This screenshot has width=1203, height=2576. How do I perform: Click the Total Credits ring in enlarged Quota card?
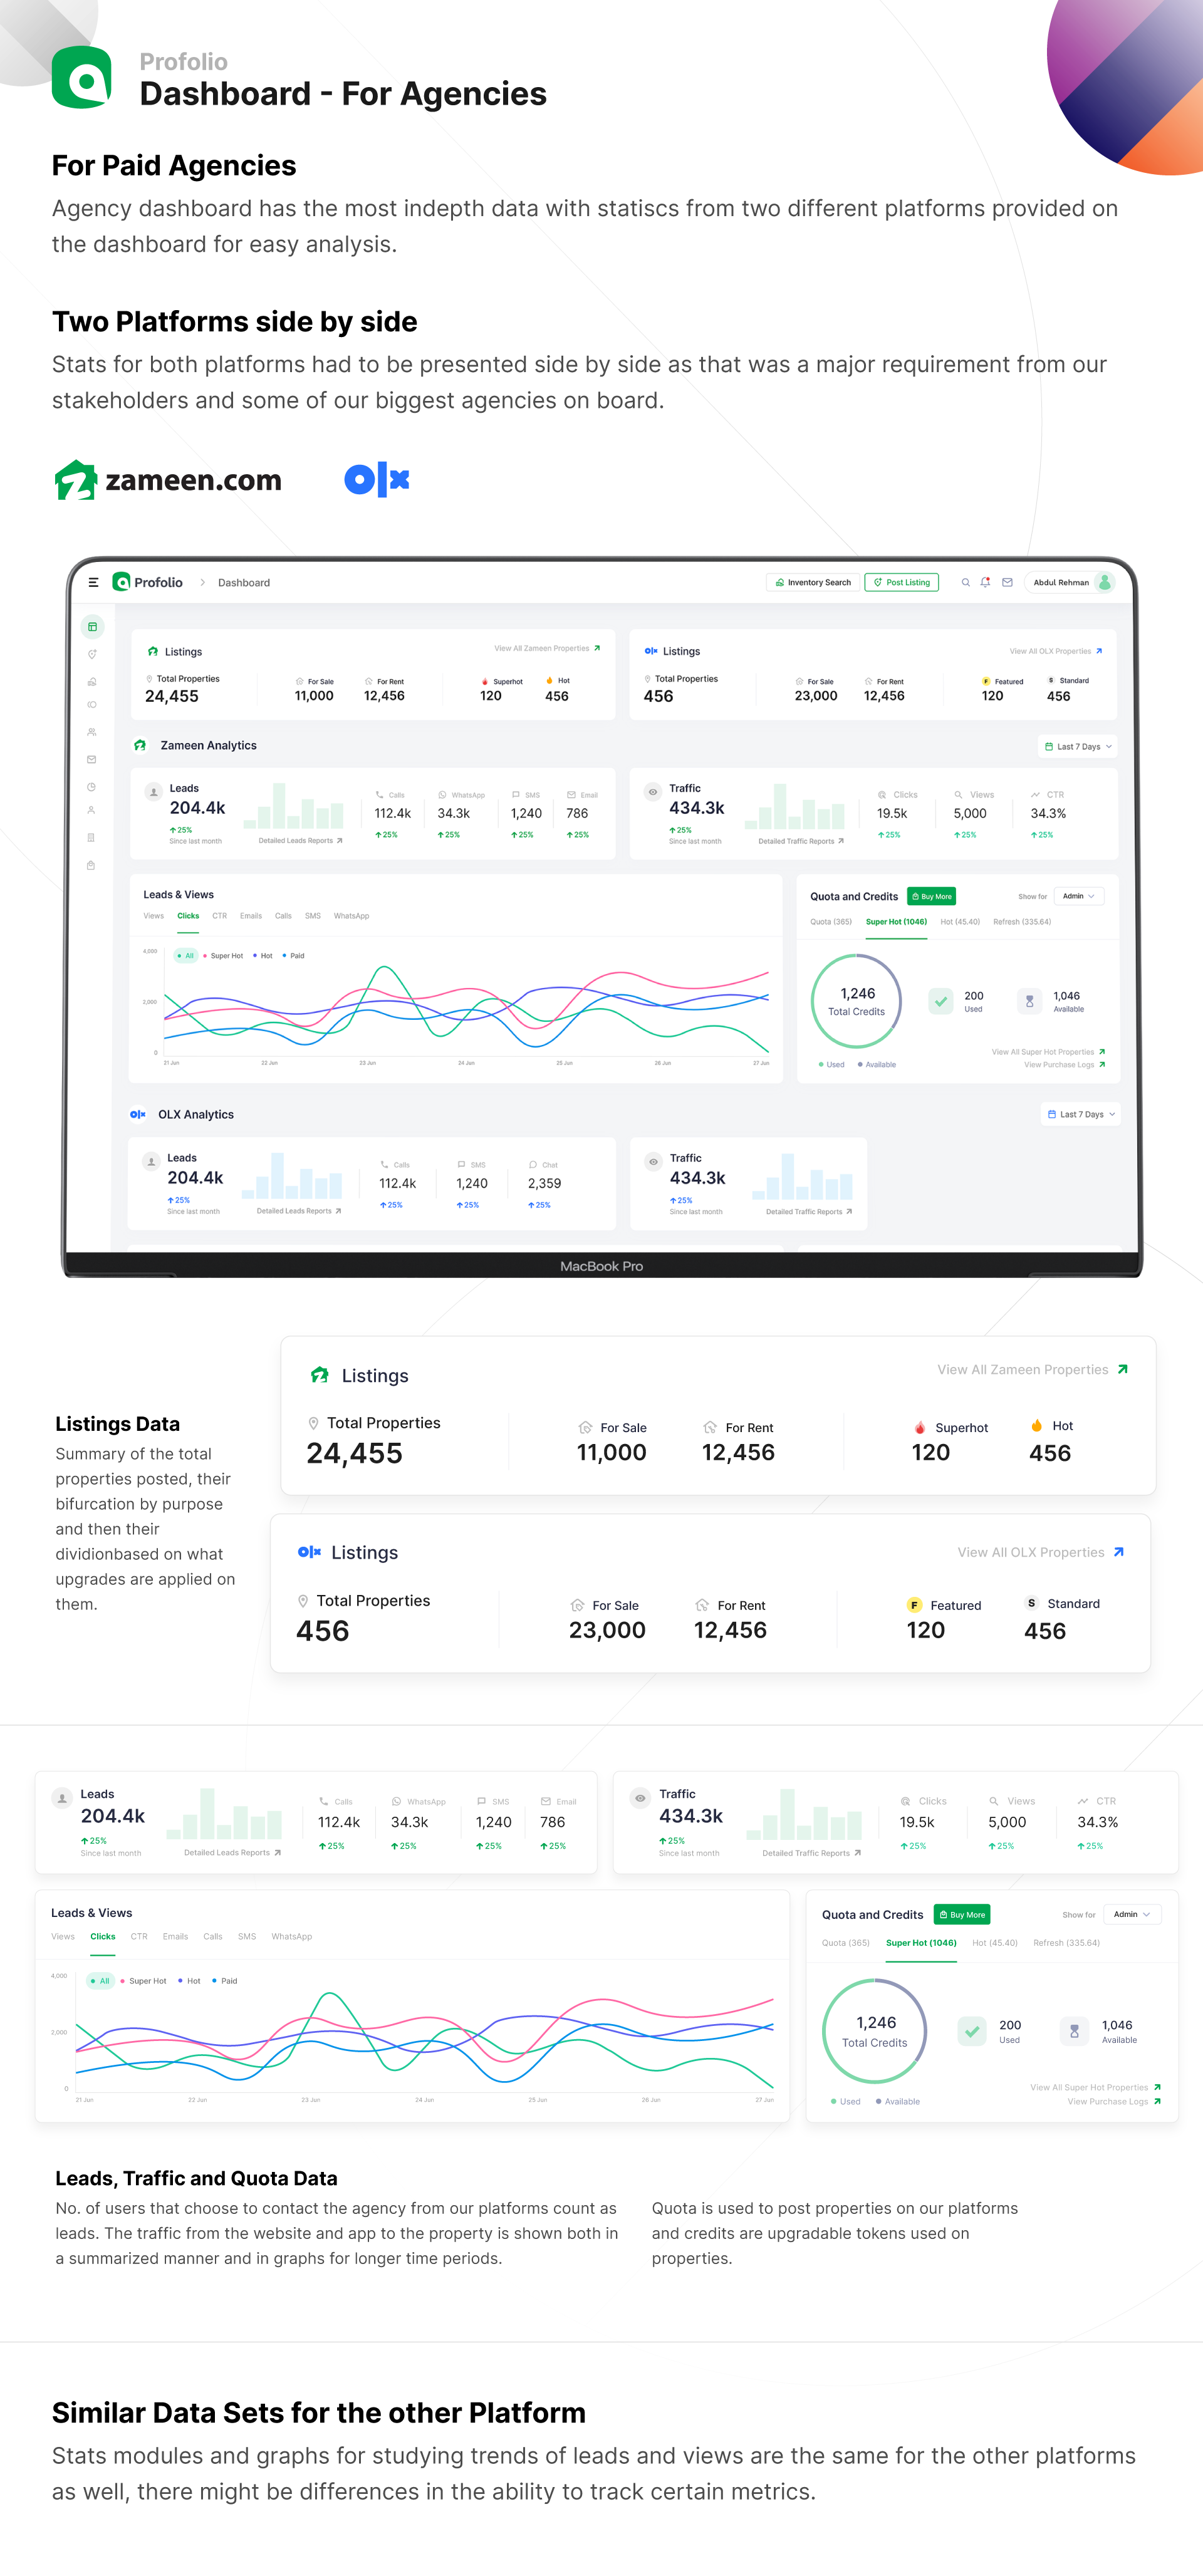[x=874, y=2031]
